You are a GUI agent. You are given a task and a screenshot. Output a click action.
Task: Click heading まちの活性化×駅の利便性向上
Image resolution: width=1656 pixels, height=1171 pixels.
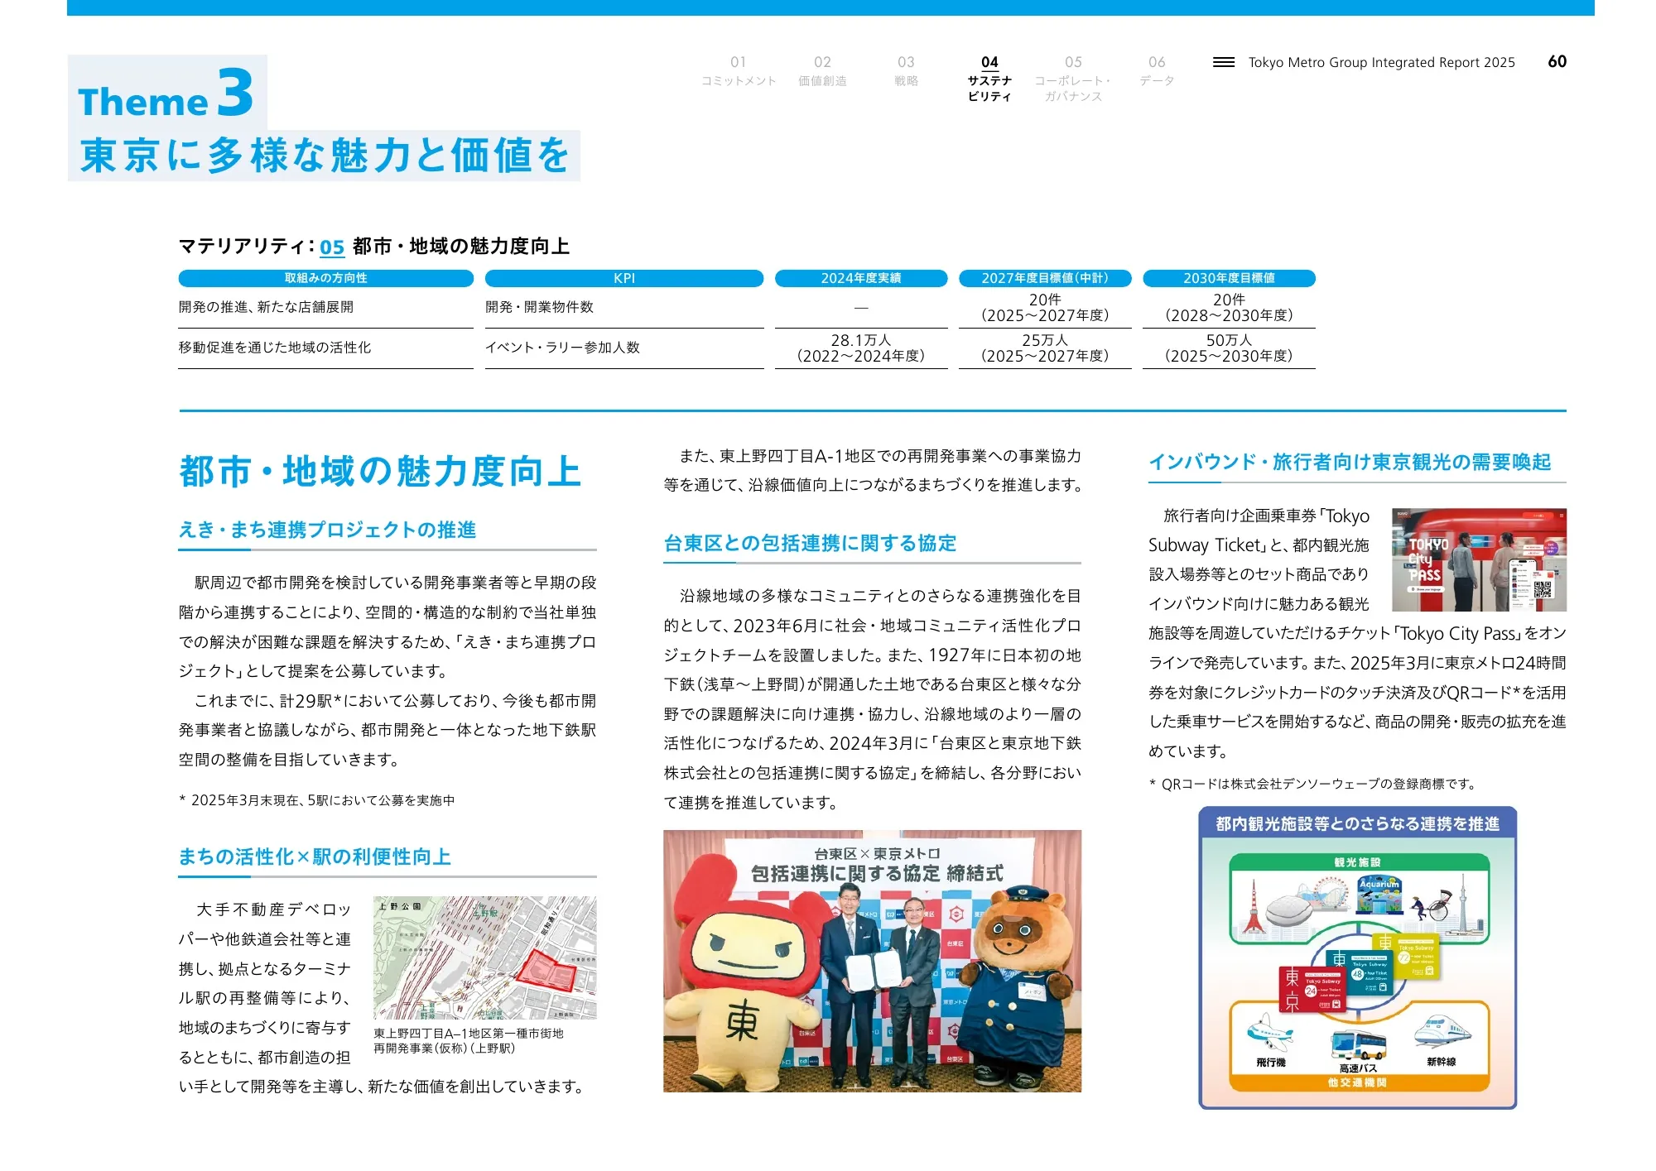(x=315, y=857)
